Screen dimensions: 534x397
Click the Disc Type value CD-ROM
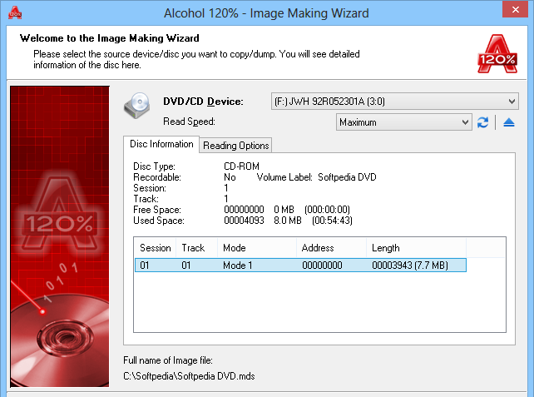[241, 166]
